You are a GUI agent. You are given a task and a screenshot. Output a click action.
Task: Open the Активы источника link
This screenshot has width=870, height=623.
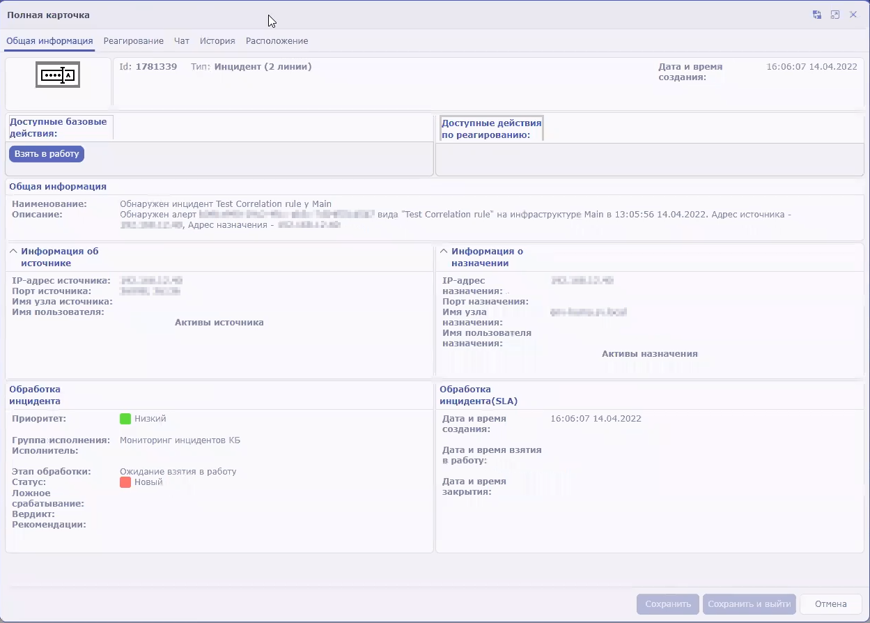tap(219, 322)
